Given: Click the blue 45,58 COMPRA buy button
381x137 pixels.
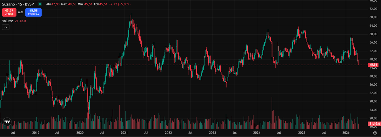Looking at the screenshot, I should coord(34,12).
